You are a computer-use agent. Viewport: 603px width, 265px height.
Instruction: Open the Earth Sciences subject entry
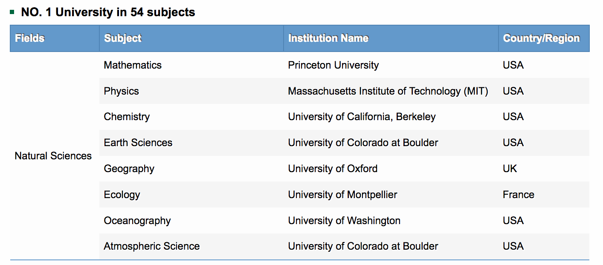point(138,143)
